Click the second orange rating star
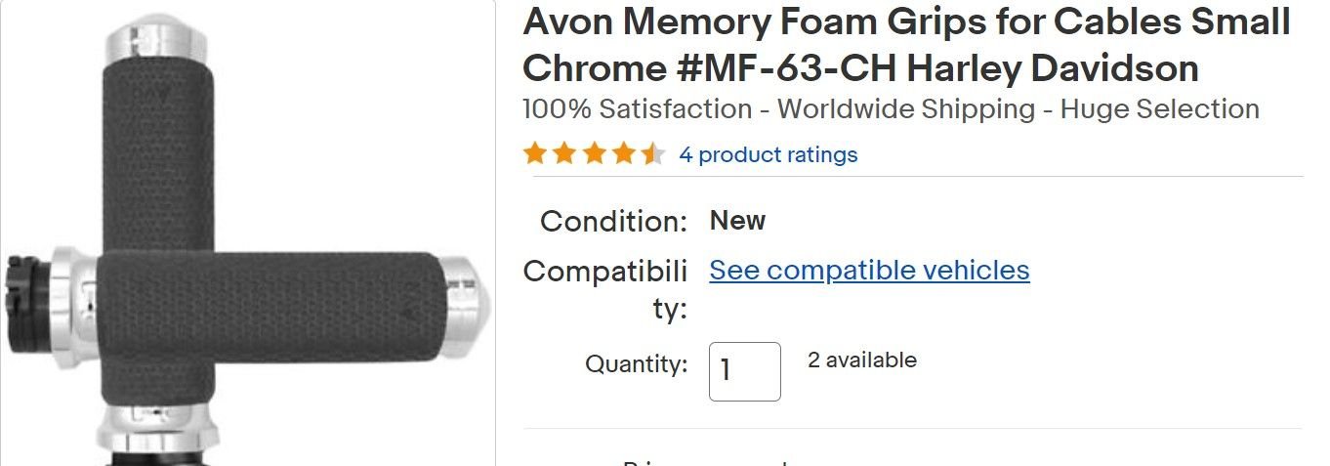Screen dimensions: 1330x466 tap(564, 154)
